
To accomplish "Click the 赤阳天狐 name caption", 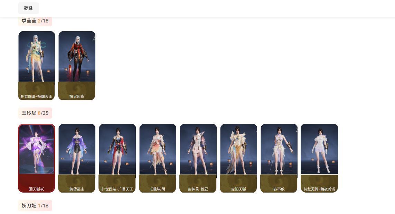I will (x=238, y=189).
